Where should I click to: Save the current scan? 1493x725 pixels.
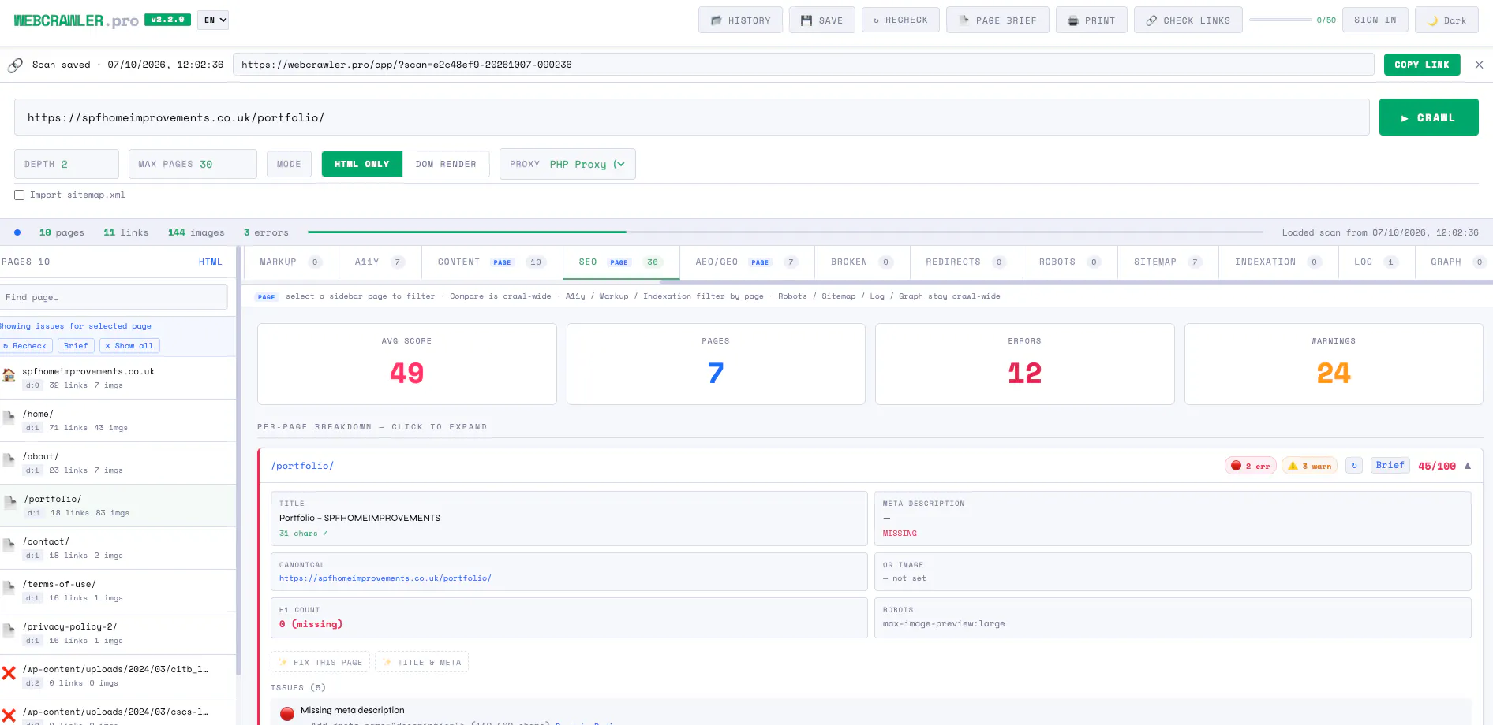[821, 20]
